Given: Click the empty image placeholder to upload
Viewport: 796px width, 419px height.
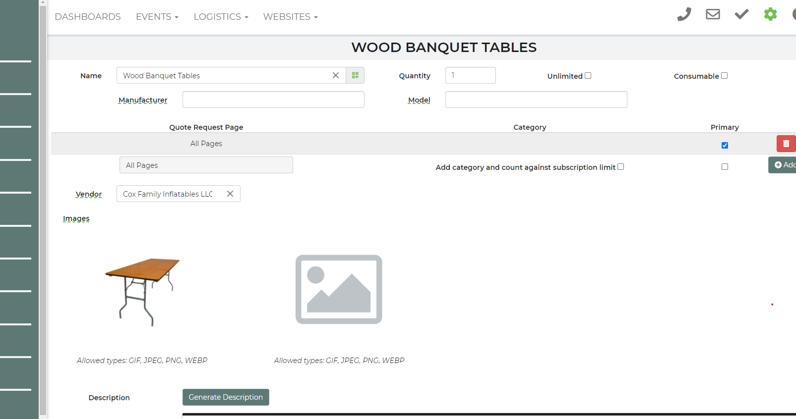Looking at the screenshot, I should [x=339, y=289].
